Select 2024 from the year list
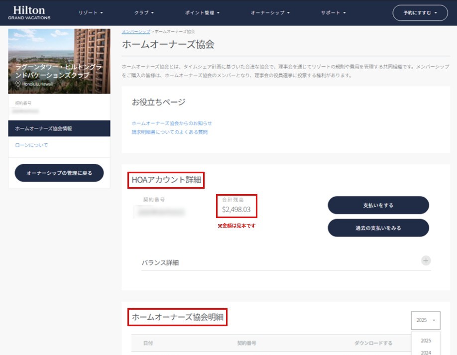This screenshot has width=457, height=355. click(425, 352)
